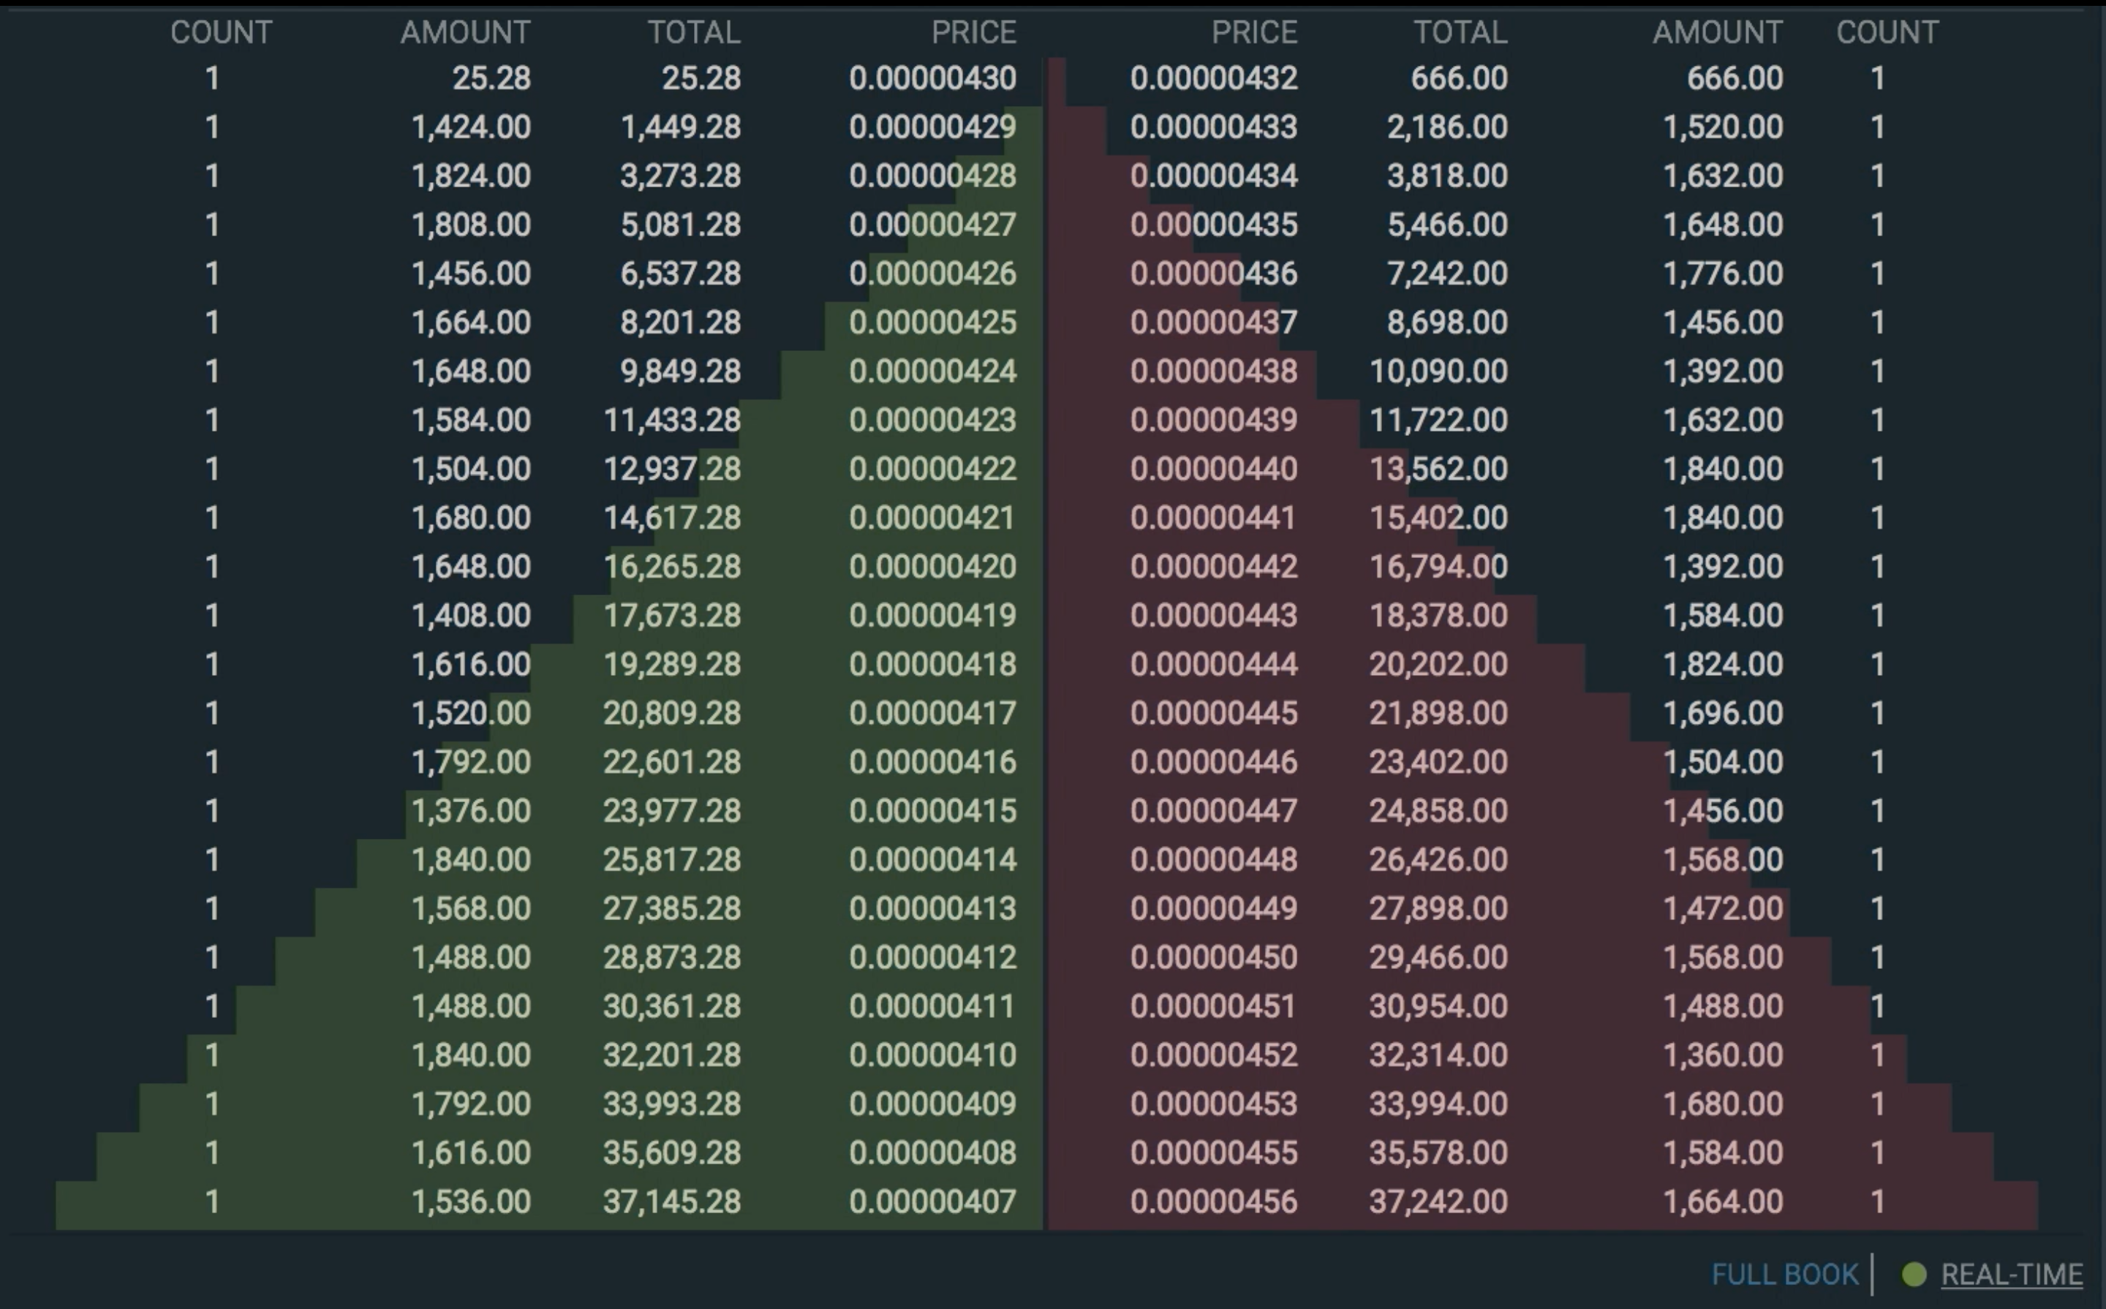Image resolution: width=2106 pixels, height=1309 pixels.
Task: Select bid price 0.00000407
Action: click(x=932, y=1202)
